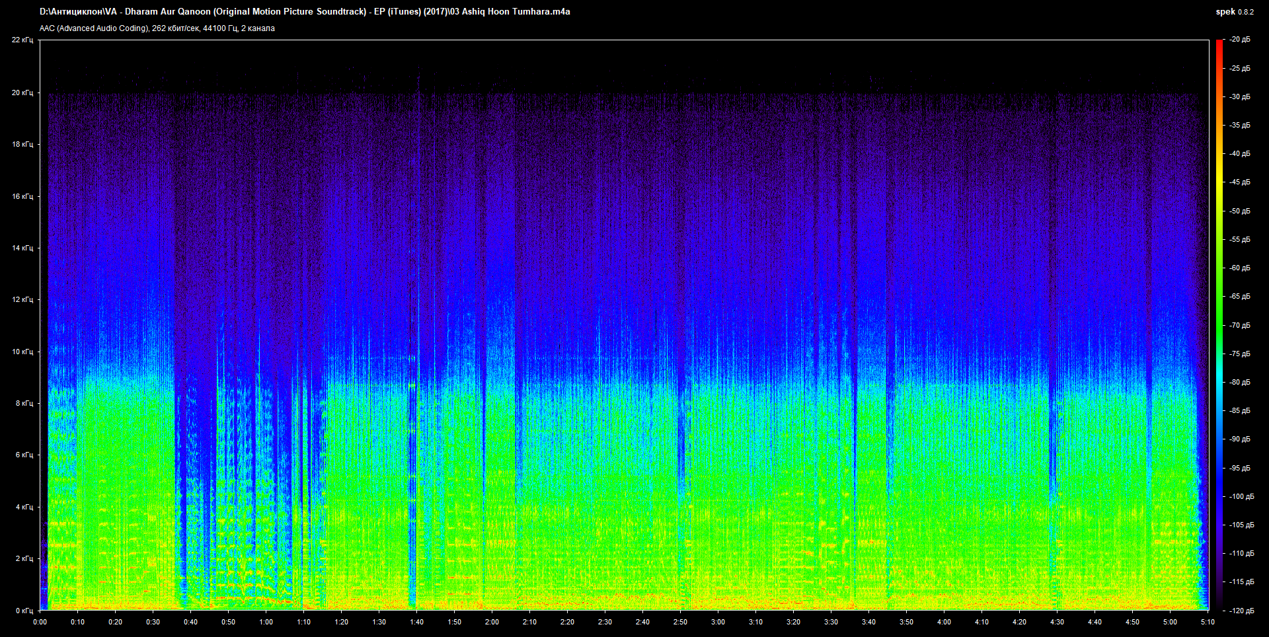Click the 0:00 time axis marker

[x=40, y=622]
